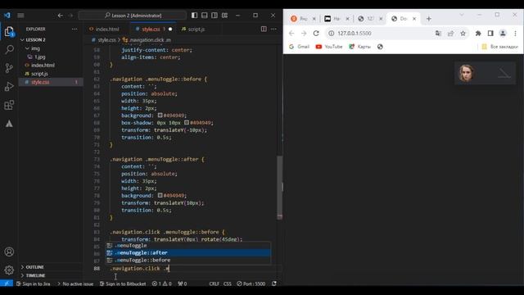Screen dimensions: 524x295
Task: Switch to the first Chrome tab
Action: (303, 19)
